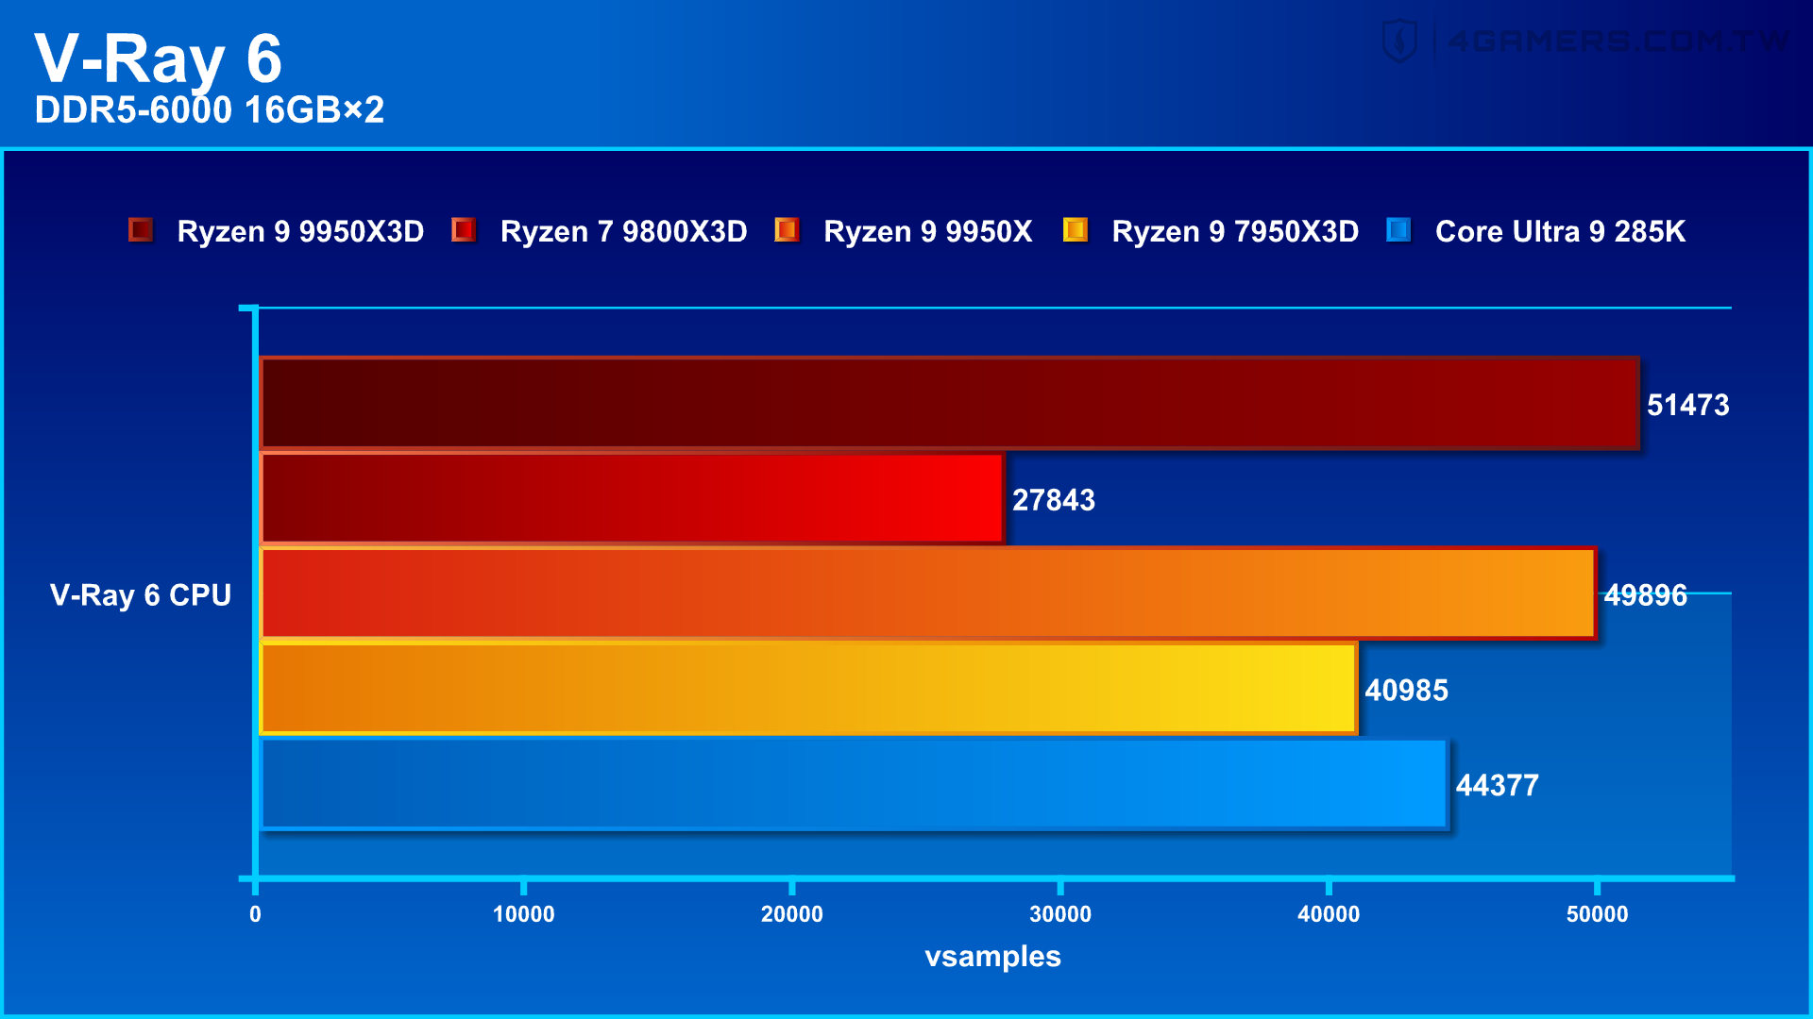
Task: Click the blue bar scoring 44377
Action: [x=854, y=784]
